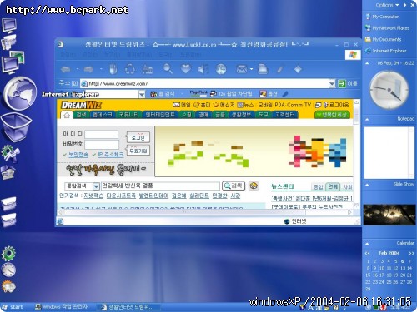Click the 비밀번호 password field
This screenshot has height=312, width=417.
(x=102, y=145)
